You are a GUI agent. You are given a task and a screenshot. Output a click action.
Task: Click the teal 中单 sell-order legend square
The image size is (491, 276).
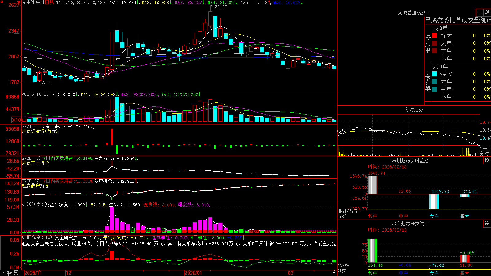coord(435,89)
